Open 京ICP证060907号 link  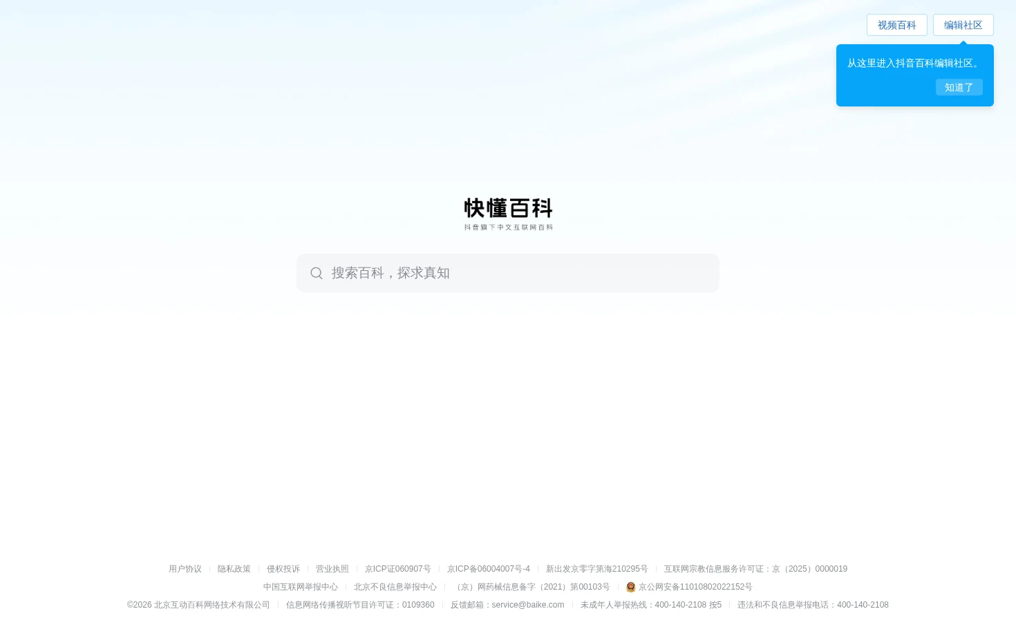click(398, 569)
